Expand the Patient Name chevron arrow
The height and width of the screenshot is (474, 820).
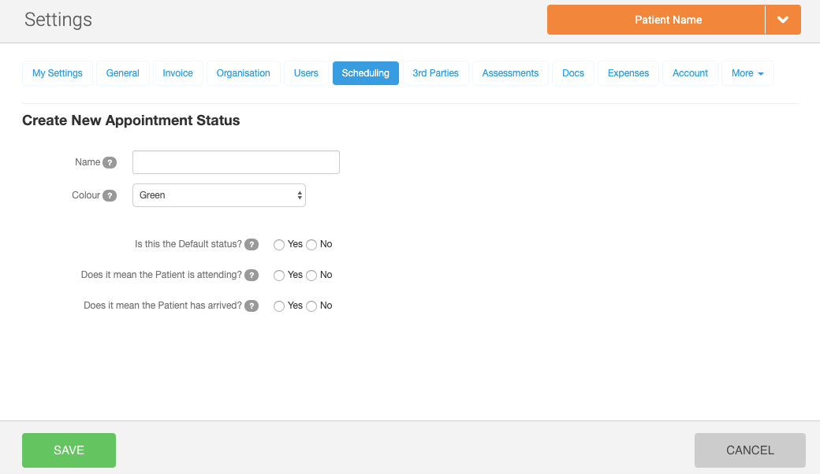[x=783, y=20]
